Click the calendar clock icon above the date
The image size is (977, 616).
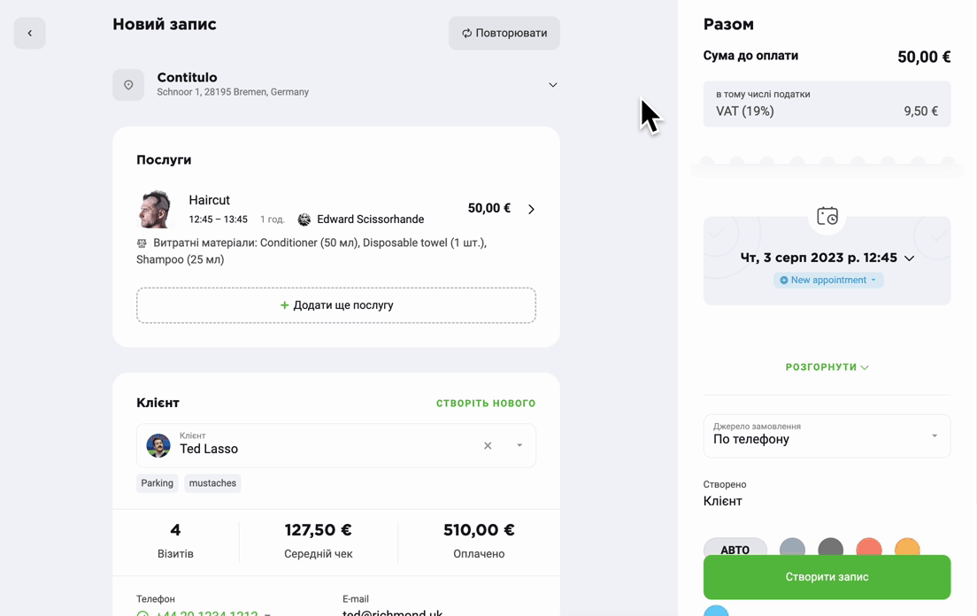(827, 216)
